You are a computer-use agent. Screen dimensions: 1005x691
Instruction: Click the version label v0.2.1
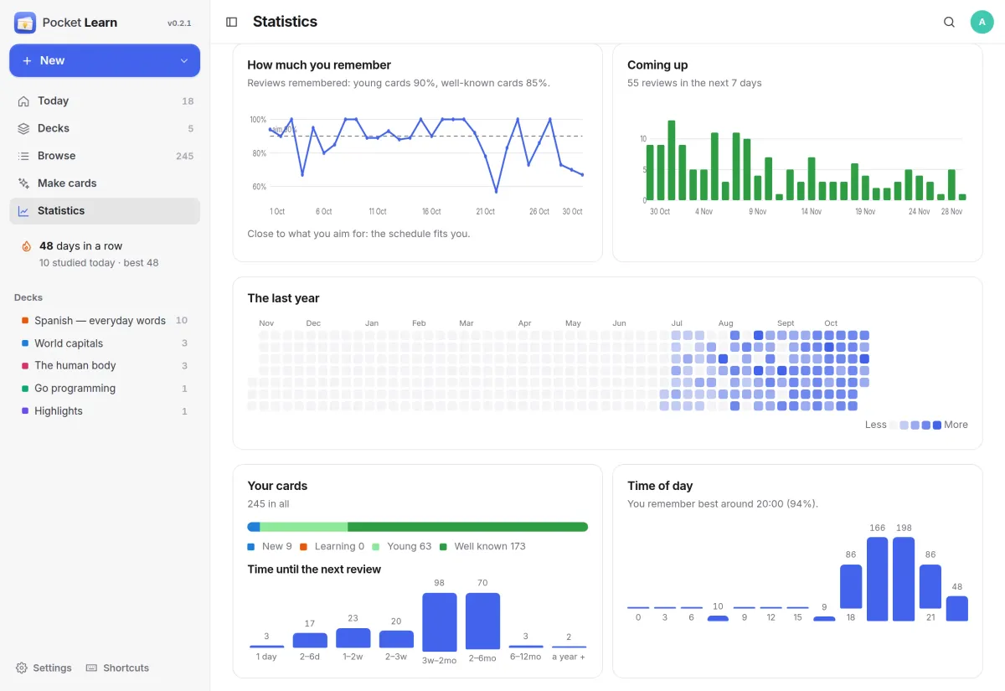179,23
